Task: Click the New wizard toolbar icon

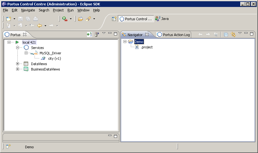Action: pos(9,19)
